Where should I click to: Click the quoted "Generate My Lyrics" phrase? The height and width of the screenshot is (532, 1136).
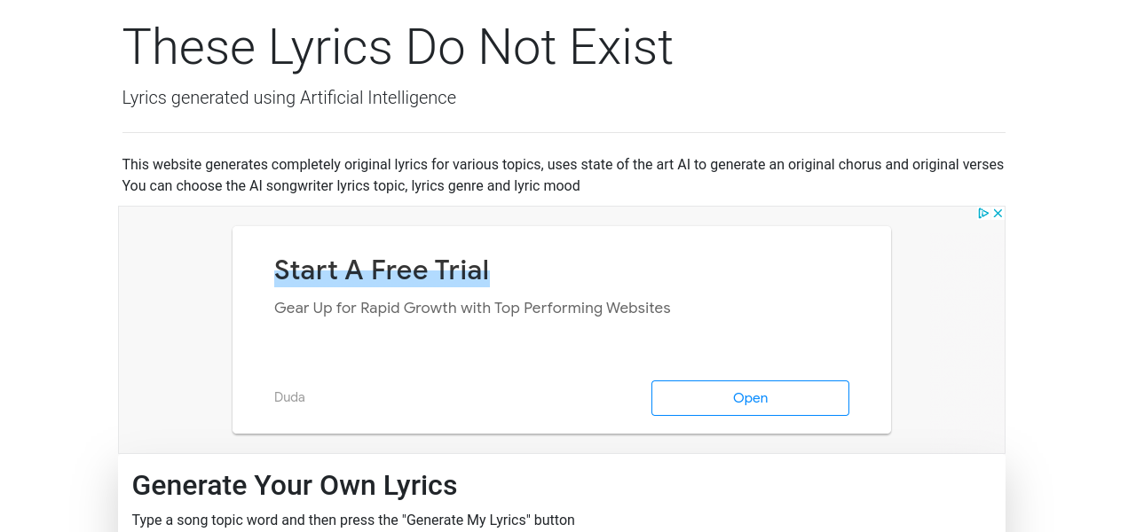470,520
